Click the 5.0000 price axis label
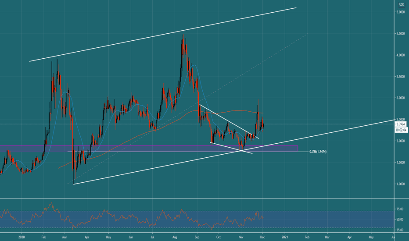409x241 pixels. pyautogui.click(x=401, y=12)
